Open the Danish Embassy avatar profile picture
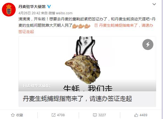Image resolution: width=163 pixels, height=119 pixels. 9,10
